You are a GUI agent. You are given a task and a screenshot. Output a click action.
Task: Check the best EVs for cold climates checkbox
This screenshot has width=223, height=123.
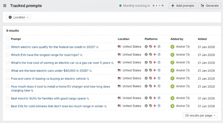tap(8, 106)
